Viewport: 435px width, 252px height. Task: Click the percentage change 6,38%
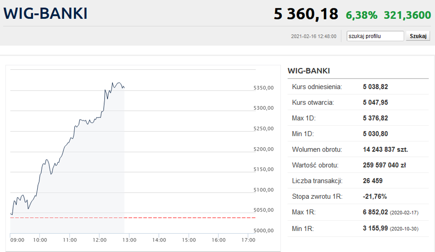click(x=362, y=15)
